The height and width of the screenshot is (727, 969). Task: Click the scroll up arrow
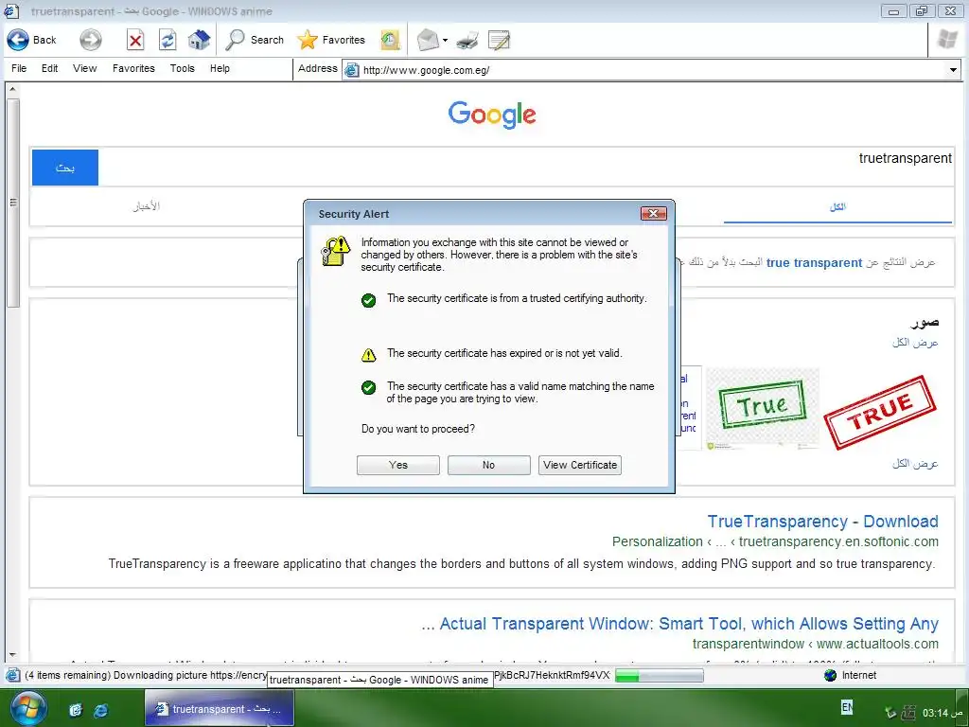pyautogui.click(x=12, y=90)
